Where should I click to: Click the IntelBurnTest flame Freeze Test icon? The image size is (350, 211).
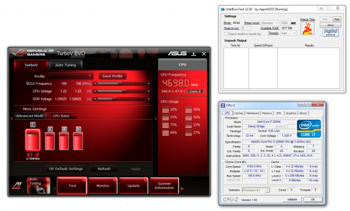307,29
